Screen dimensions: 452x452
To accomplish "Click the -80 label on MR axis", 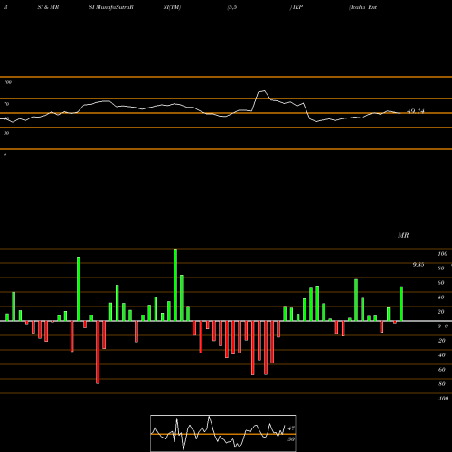I will [441, 384].
